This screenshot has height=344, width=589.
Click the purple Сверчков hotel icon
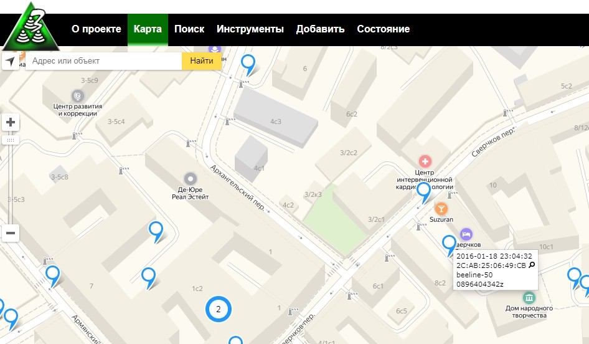coord(466,234)
